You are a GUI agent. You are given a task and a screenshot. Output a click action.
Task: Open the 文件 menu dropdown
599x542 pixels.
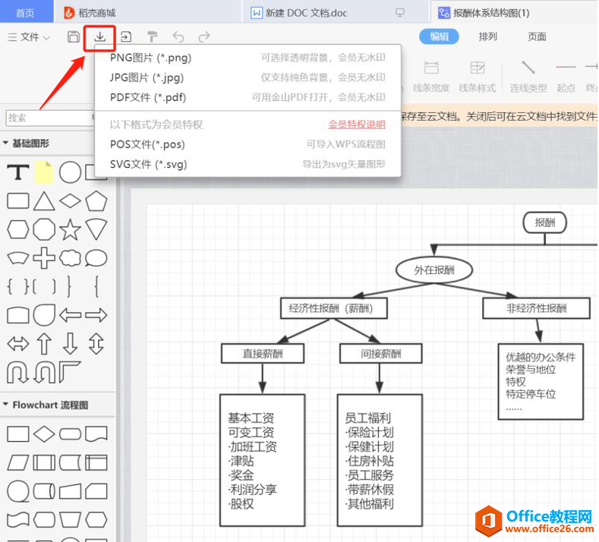pos(29,37)
